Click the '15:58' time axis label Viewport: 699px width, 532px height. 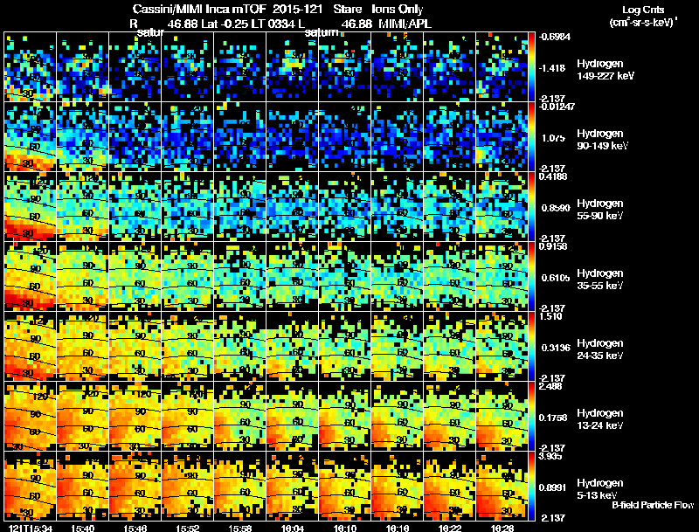(239, 529)
